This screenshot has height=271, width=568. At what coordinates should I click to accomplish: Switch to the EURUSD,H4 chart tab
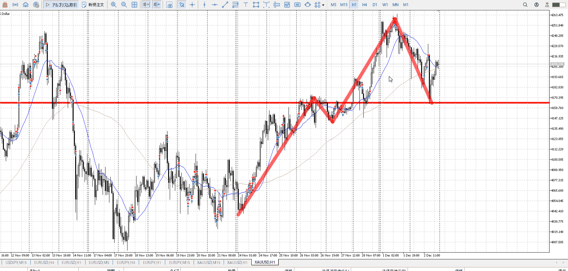pos(44,262)
